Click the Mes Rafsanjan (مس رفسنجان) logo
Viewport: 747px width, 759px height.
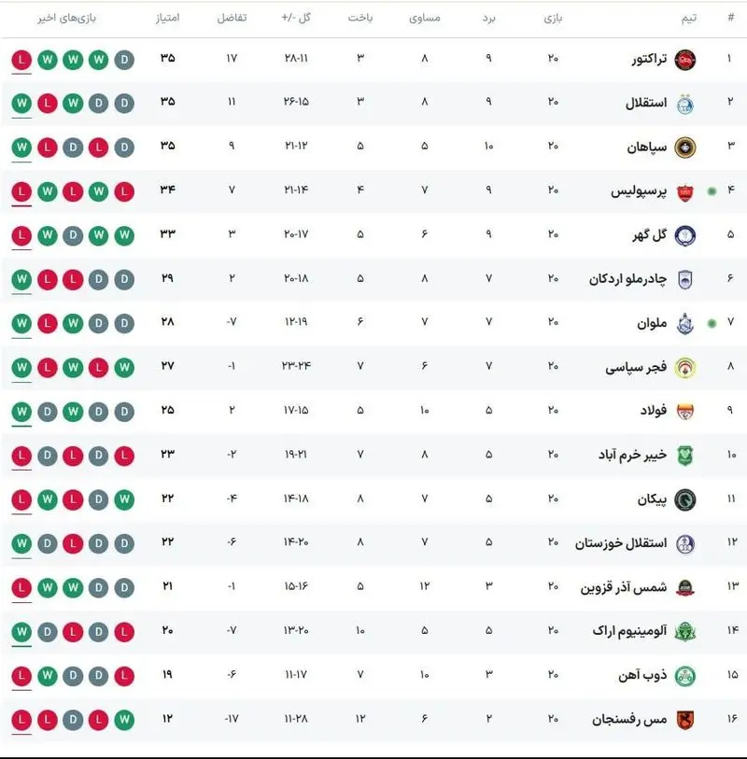684,719
